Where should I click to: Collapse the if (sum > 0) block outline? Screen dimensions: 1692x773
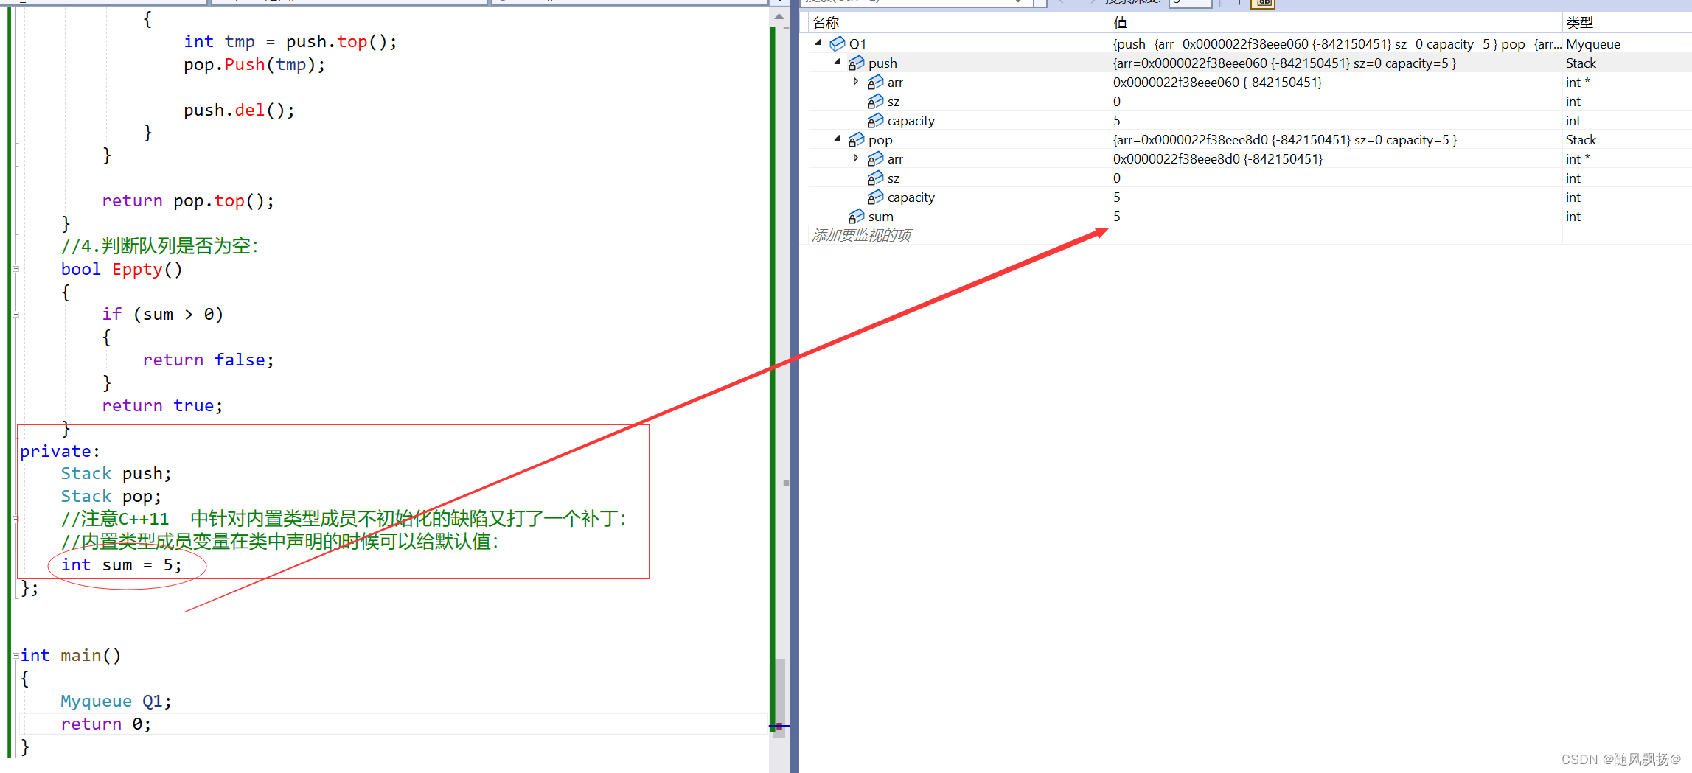tap(15, 315)
